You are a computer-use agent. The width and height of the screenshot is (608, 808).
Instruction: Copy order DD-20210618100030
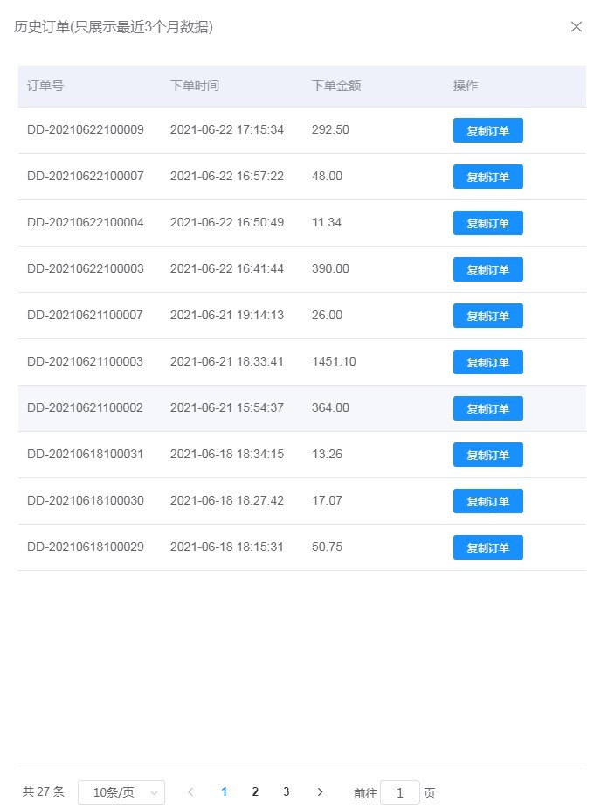[x=487, y=501]
